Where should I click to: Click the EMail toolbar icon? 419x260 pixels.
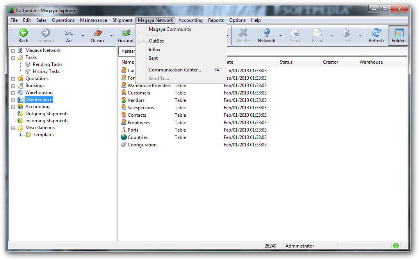pyautogui.click(x=317, y=33)
